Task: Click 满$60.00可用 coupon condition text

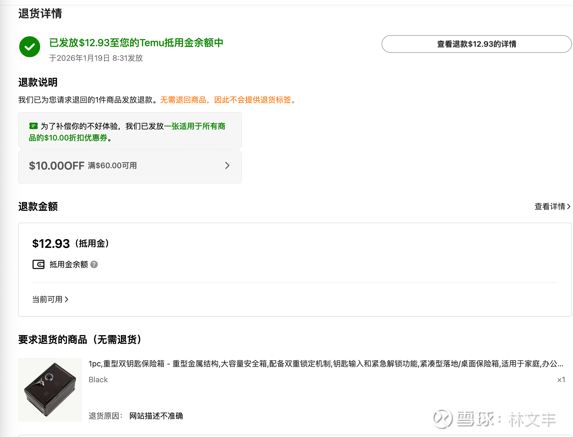Action: point(112,165)
